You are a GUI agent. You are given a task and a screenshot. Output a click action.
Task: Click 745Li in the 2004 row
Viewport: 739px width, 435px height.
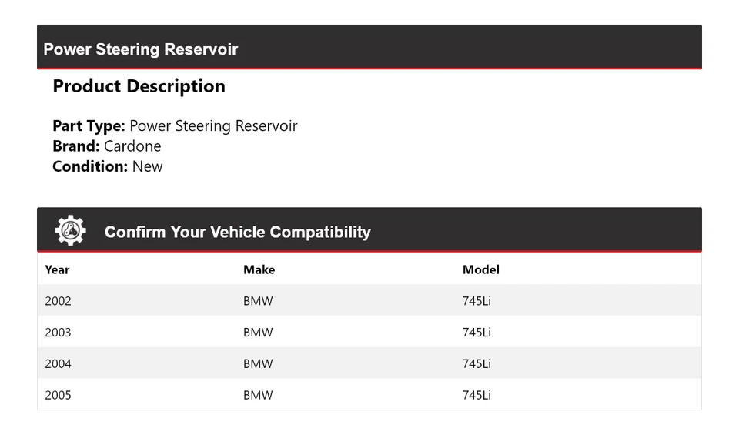tap(477, 363)
